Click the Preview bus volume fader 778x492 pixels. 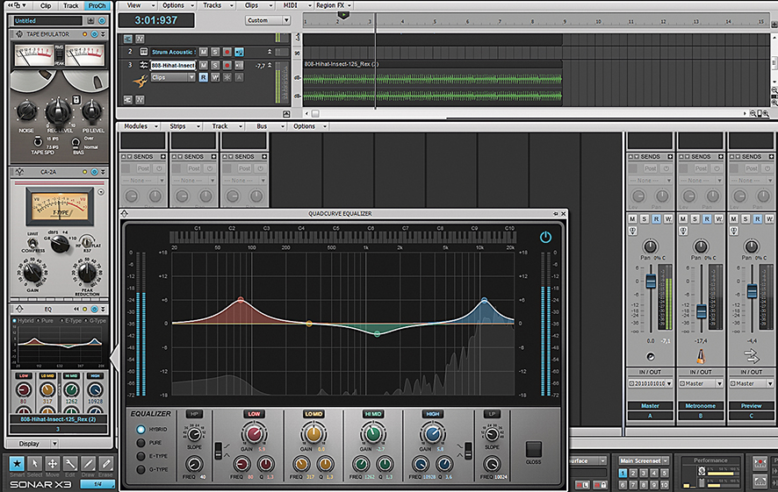tap(752, 291)
